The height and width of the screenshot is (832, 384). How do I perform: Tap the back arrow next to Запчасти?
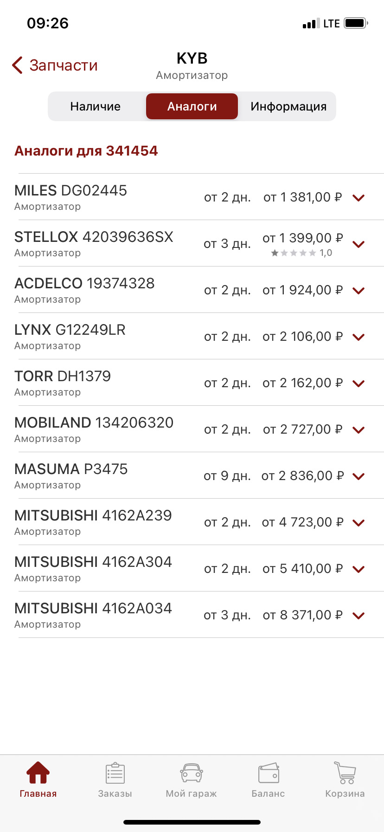18,65
